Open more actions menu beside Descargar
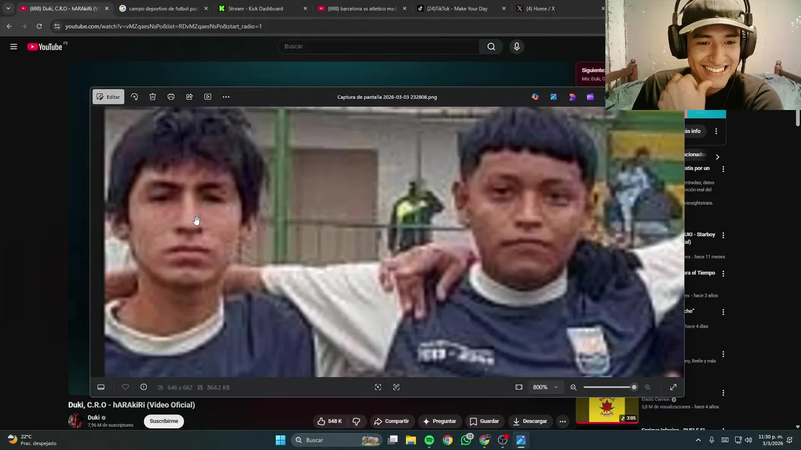801x450 pixels. (x=563, y=421)
